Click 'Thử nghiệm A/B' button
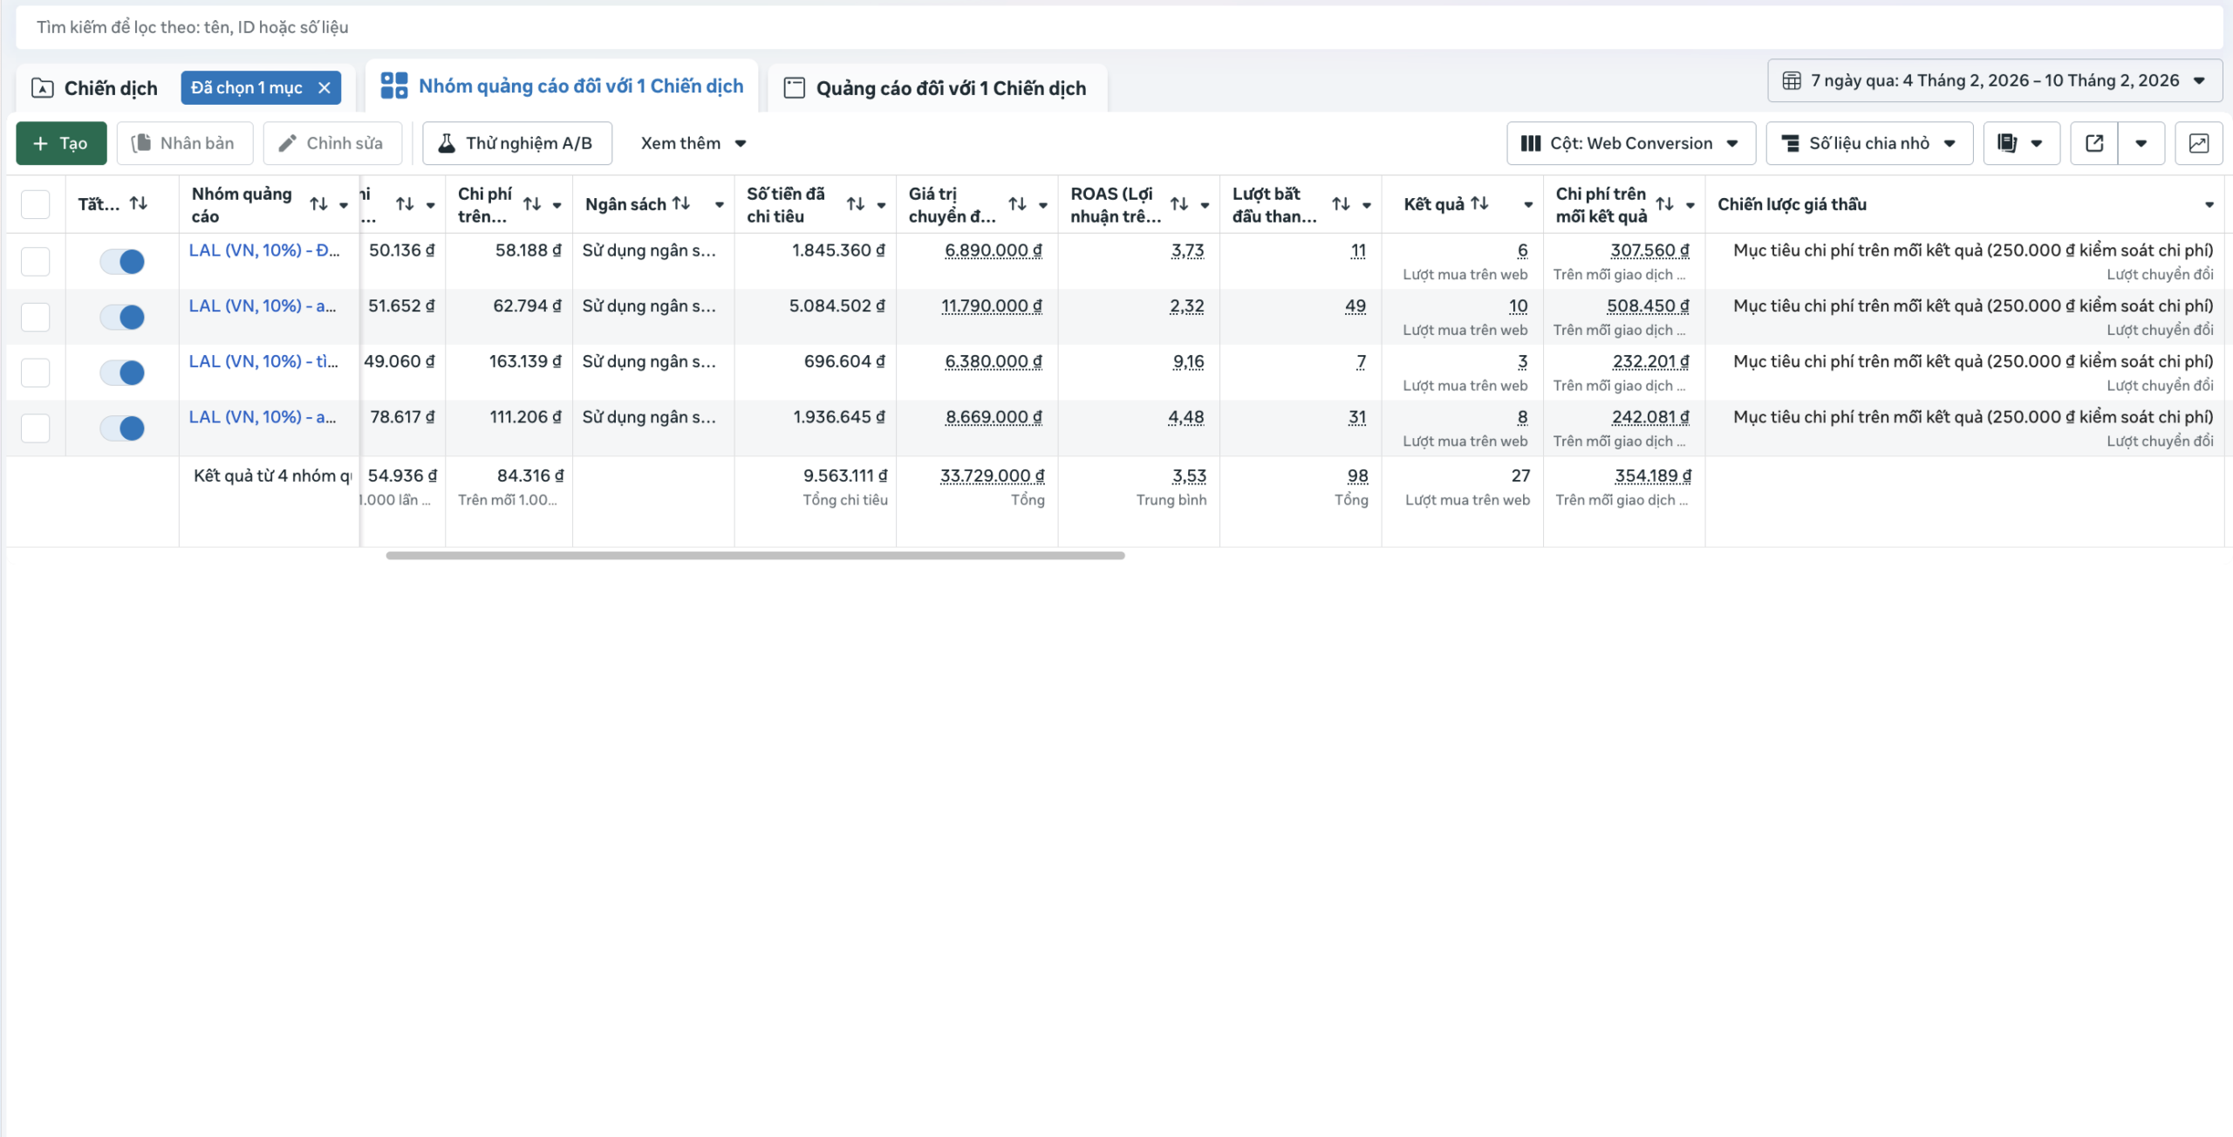Image resolution: width=2233 pixels, height=1137 pixels. (516, 143)
